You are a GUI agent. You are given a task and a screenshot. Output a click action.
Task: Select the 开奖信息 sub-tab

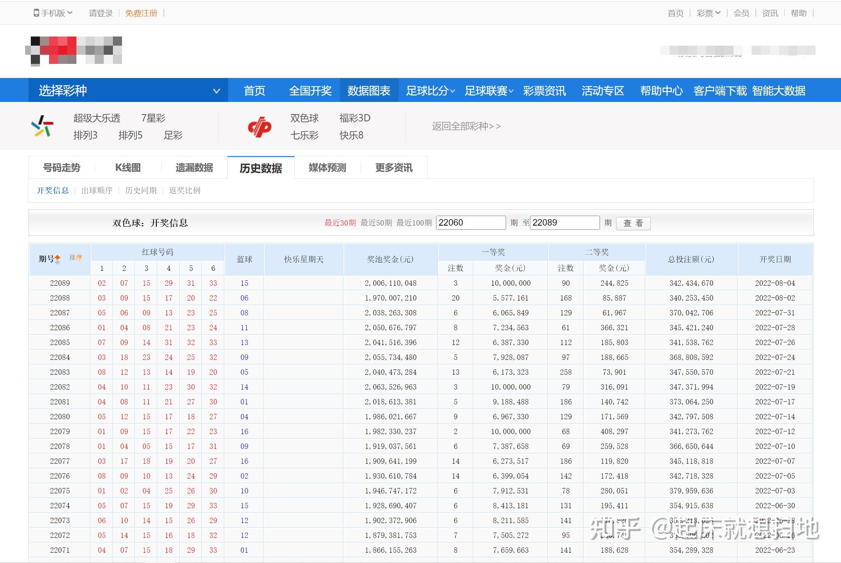pyautogui.click(x=52, y=190)
